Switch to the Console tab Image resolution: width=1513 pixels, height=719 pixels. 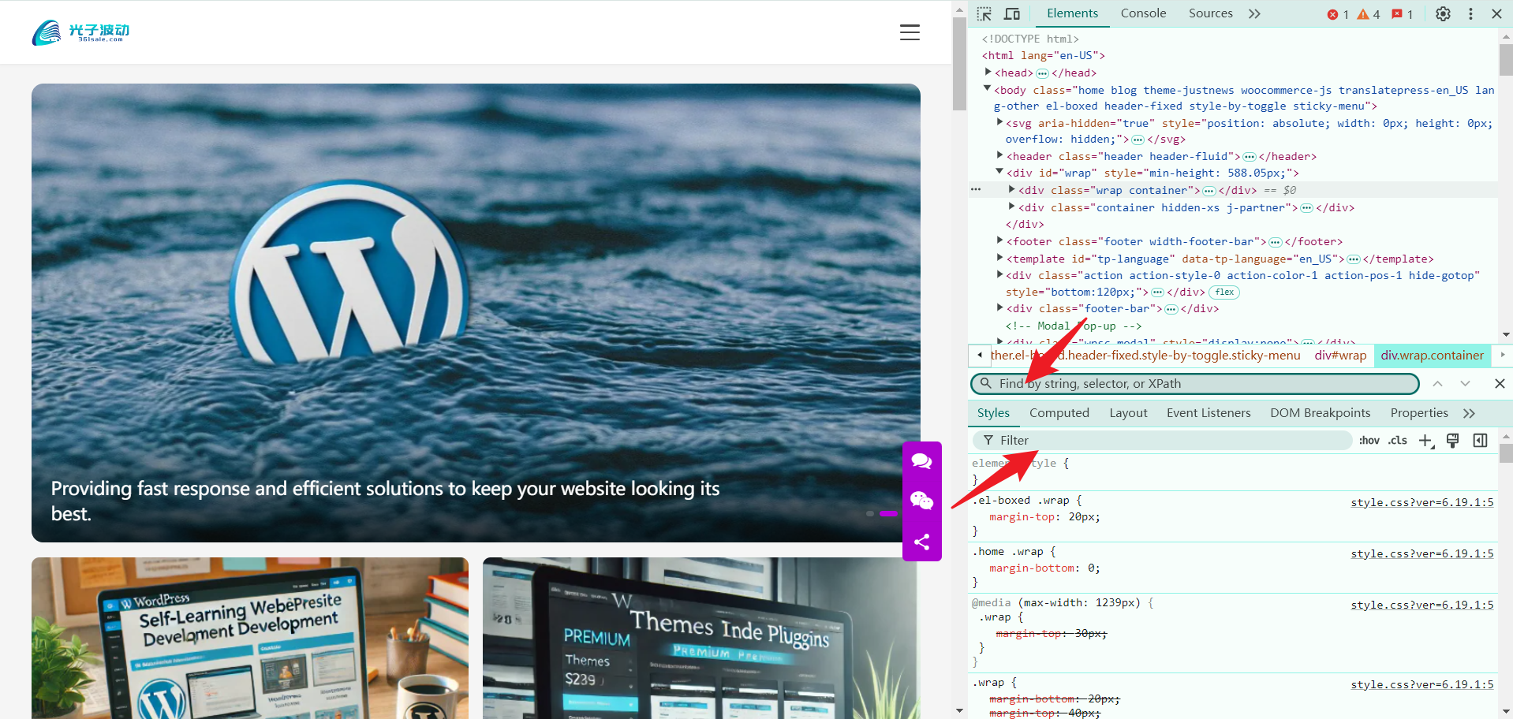(1142, 13)
